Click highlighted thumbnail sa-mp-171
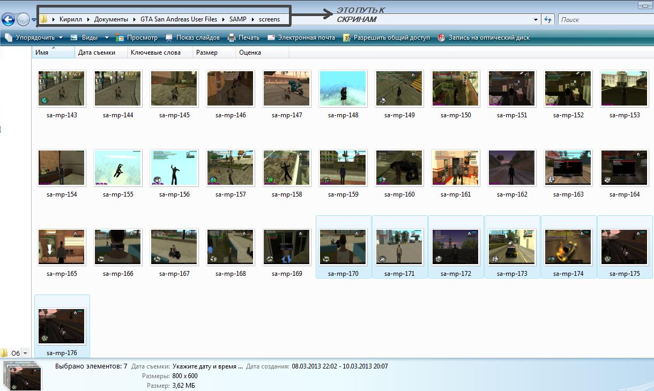The image size is (654, 391). coord(399,247)
